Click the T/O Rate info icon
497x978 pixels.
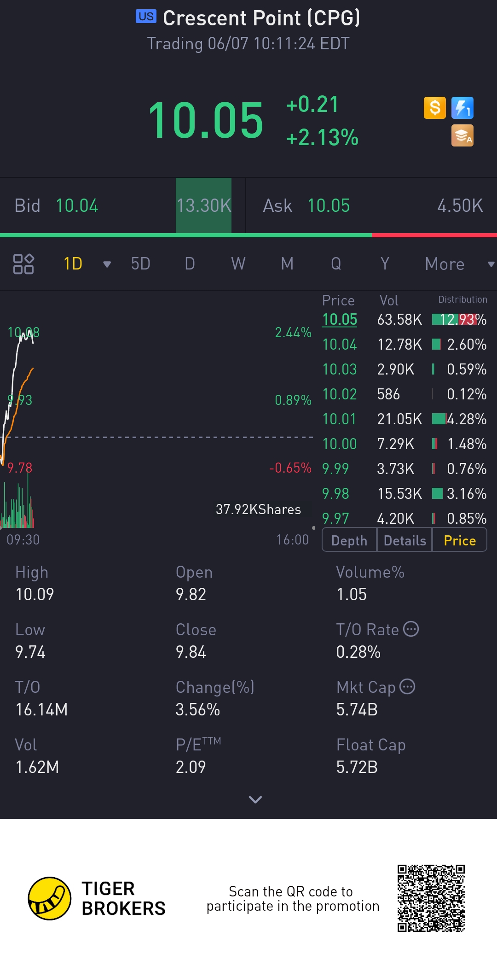[411, 629]
